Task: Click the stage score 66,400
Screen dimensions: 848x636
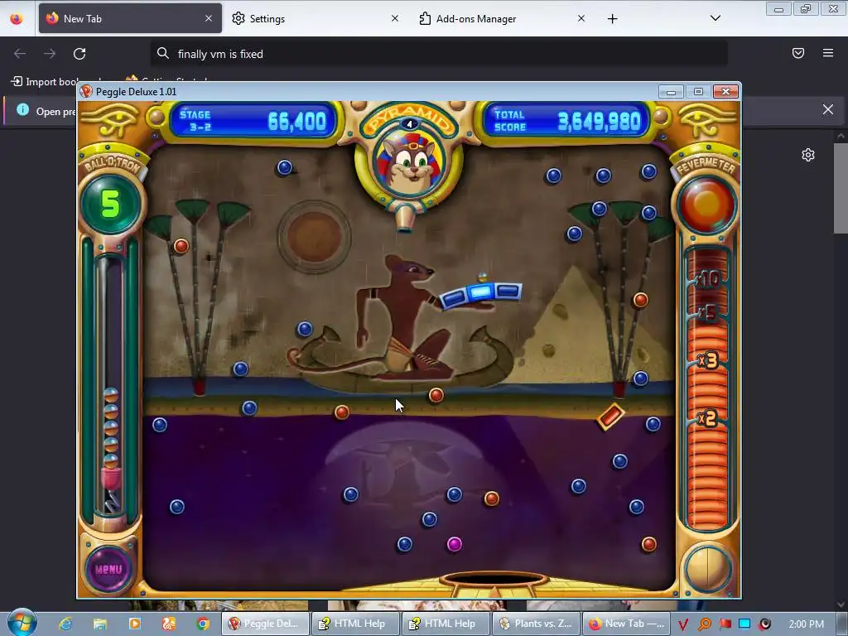Action: (297, 122)
